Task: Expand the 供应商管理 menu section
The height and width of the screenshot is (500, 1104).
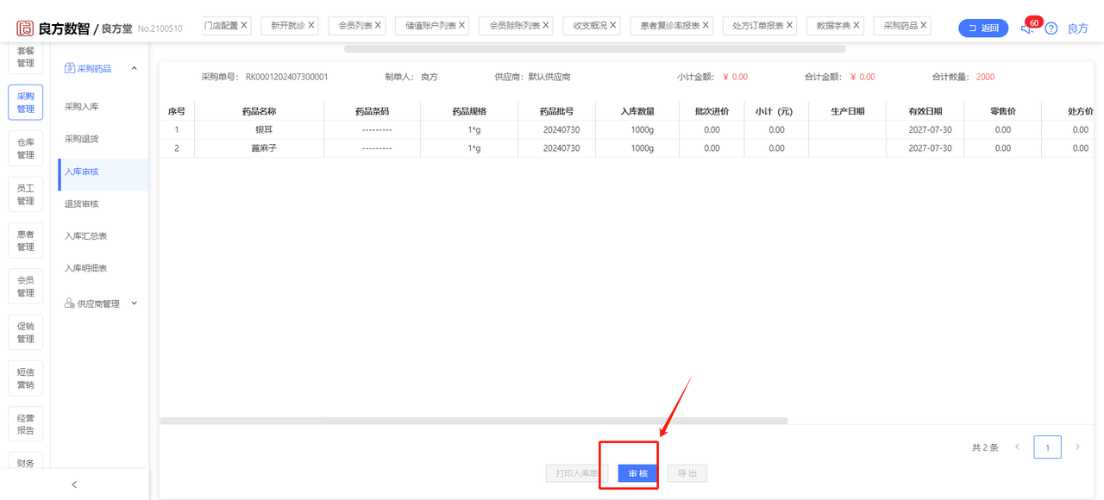Action: coord(134,303)
